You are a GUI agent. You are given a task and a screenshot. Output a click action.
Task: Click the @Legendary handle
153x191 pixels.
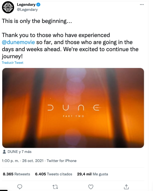coord(27,10)
